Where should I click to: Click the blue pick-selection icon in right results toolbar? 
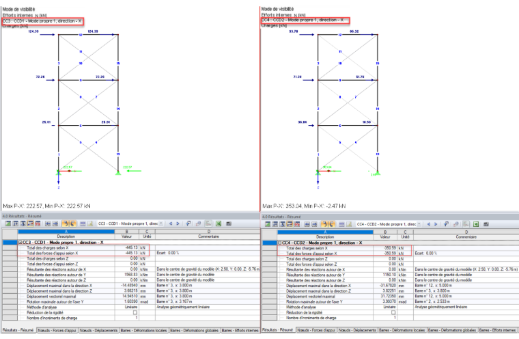[x=446, y=224]
